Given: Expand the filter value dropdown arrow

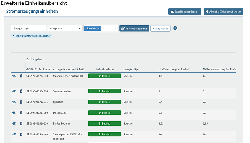Looking at the screenshot, I should pos(116,28).
